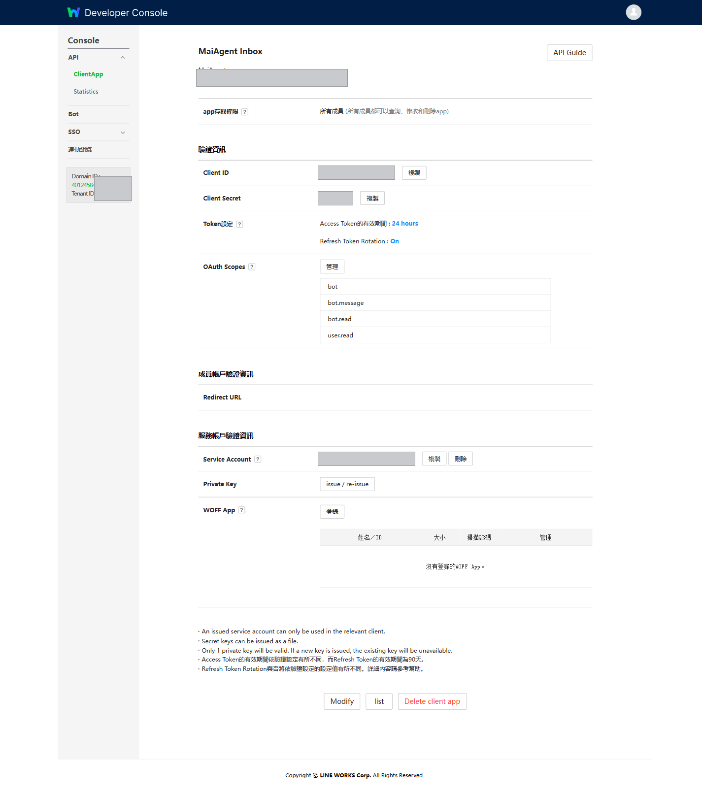Select the bot.read scope row

click(x=435, y=319)
